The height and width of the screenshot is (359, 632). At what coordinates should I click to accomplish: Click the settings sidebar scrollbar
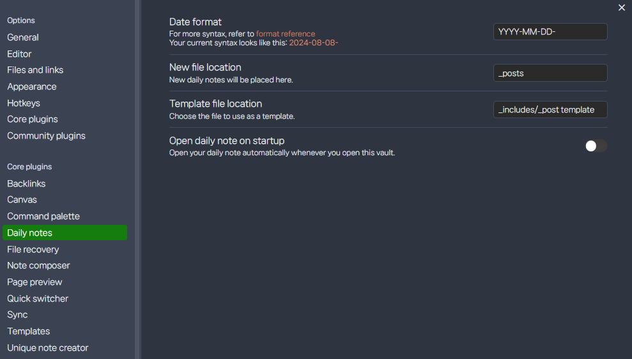coord(137,179)
